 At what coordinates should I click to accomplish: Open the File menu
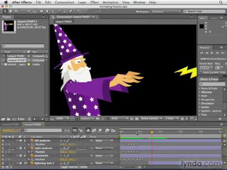click(38, 2)
